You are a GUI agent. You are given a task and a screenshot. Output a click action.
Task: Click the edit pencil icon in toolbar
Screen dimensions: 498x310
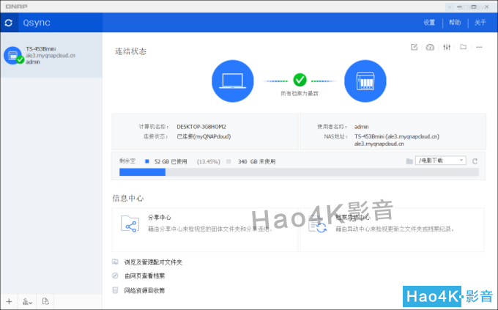click(x=415, y=47)
